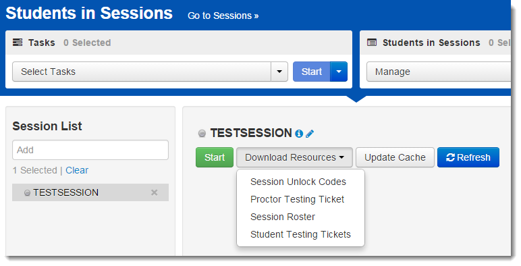
Task: Select Student Testing Tickets option
Action: [300, 234]
